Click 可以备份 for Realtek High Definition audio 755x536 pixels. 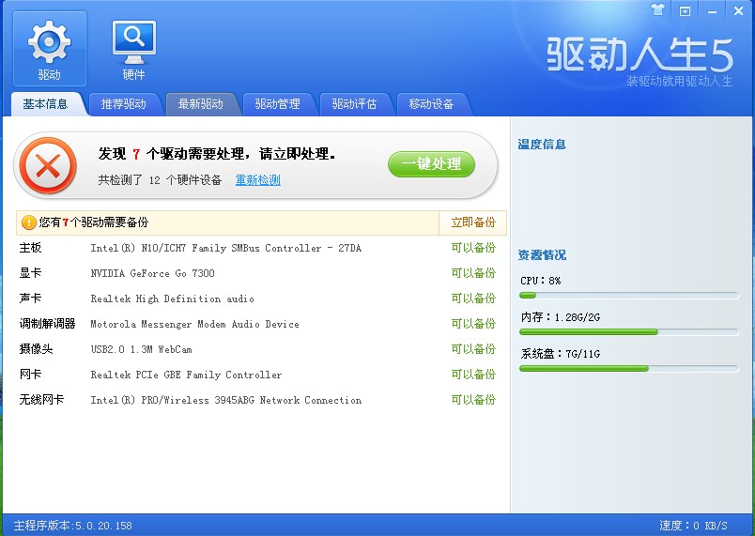[473, 299]
